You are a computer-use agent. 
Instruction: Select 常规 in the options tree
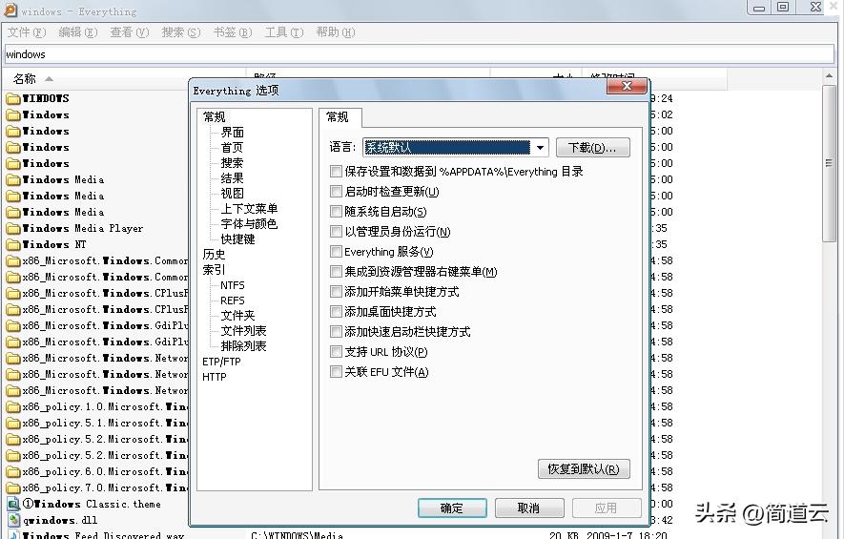click(215, 116)
